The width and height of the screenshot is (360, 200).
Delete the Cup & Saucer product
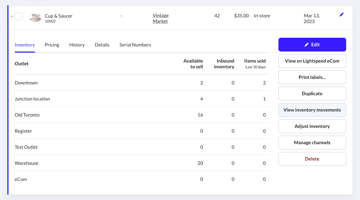[312, 159]
